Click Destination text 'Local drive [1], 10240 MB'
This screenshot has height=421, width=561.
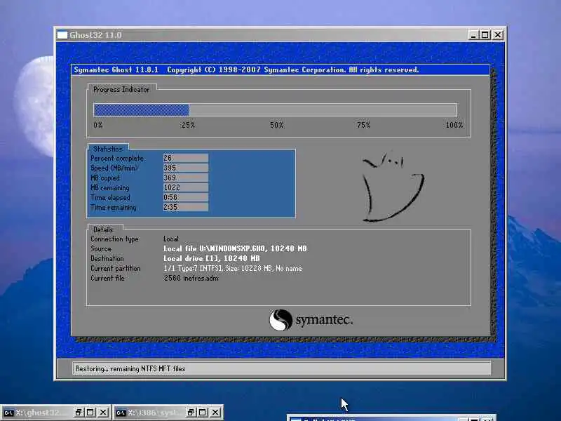pos(212,258)
